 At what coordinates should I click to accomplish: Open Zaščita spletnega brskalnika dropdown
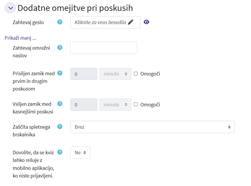(152, 127)
